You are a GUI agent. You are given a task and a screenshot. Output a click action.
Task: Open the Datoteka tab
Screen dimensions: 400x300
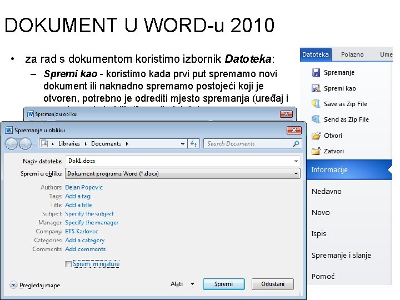click(x=316, y=54)
